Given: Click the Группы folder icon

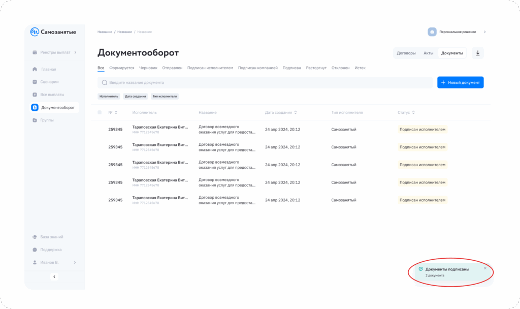Looking at the screenshot, I should pyautogui.click(x=35, y=120).
